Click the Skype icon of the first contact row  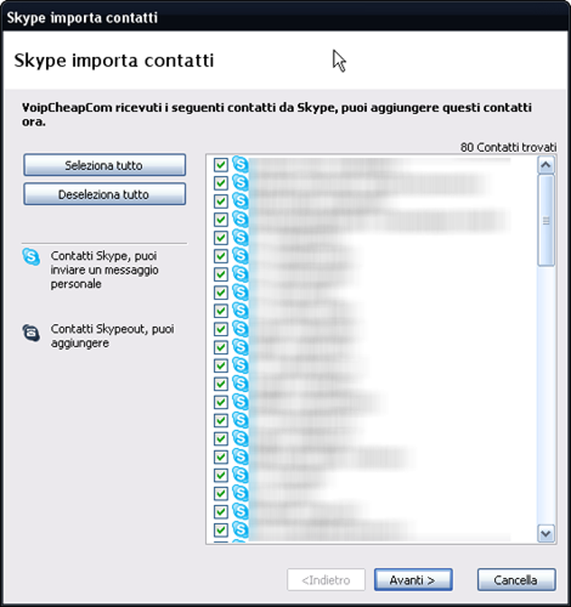point(240,165)
